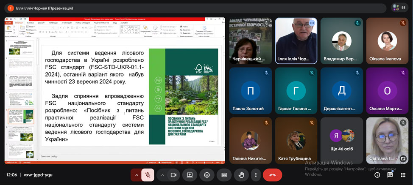This screenshot has width=413, height=185.
Task: Open meeting details info icon
Action: (x=377, y=174)
